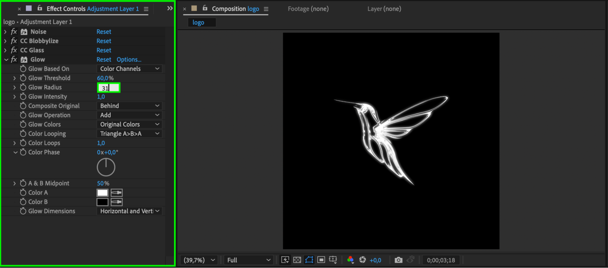Open the Glow effect Options link
This screenshot has width=608, height=268.
(129, 60)
